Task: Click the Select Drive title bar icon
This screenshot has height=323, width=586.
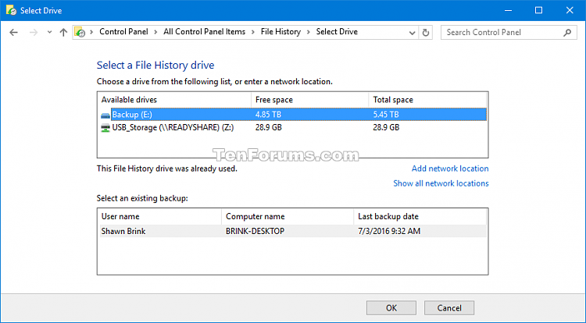Action: tap(11, 10)
